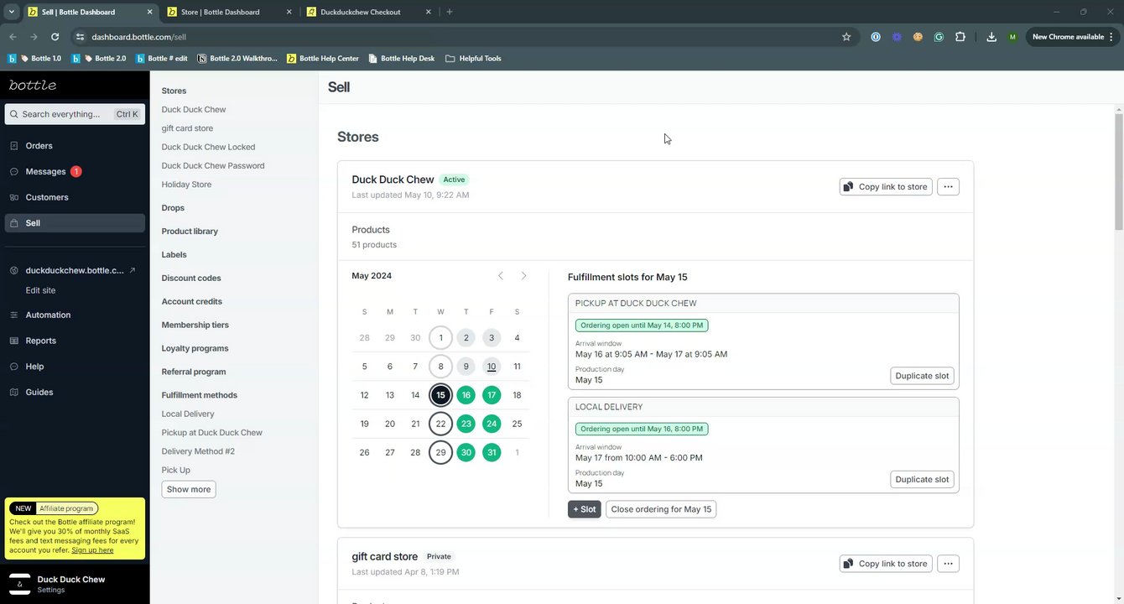Open Chrome profile avatar M
This screenshot has height=604, width=1124.
click(x=1012, y=37)
